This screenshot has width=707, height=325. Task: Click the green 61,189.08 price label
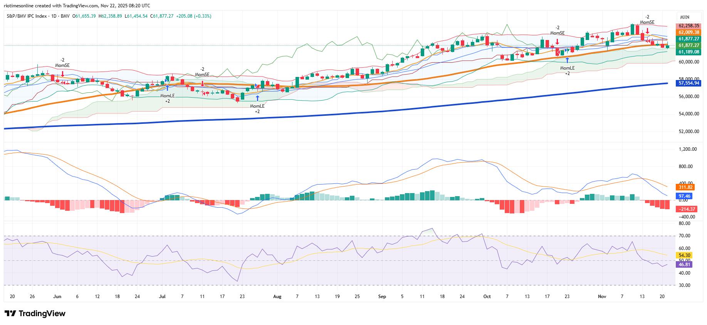point(689,52)
